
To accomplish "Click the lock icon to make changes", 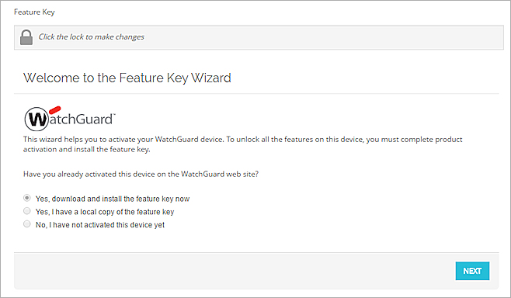I will 26,37.
